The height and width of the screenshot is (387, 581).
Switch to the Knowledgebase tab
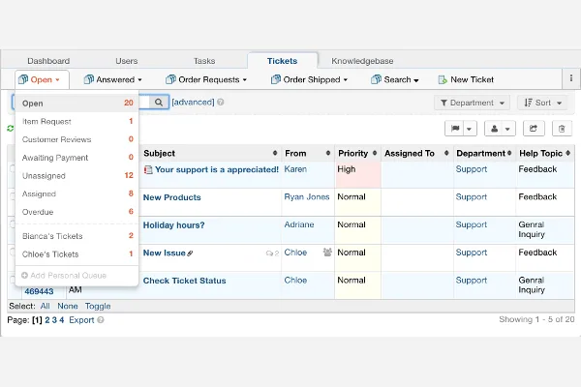pos(362,61)
